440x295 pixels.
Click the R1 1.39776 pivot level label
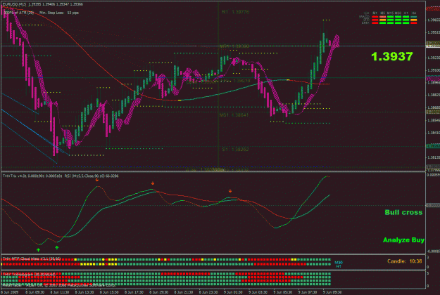(x=235, y=12)
